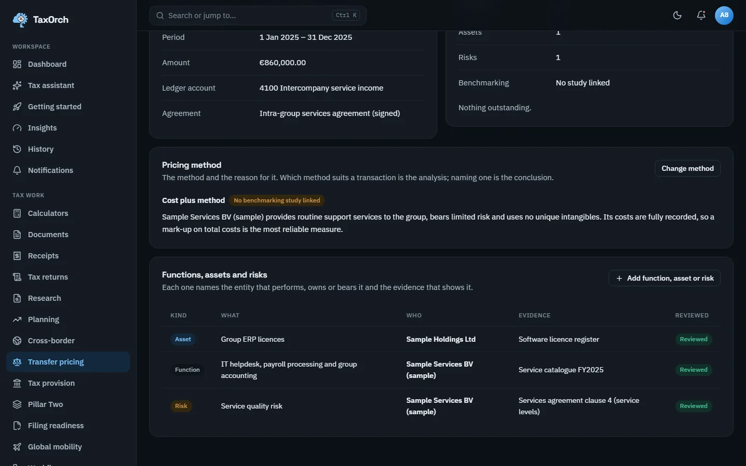Viewport: 746px width, 466px height.
Task: Focus the Search or jump to field
Action: click(x=258, y=16)
